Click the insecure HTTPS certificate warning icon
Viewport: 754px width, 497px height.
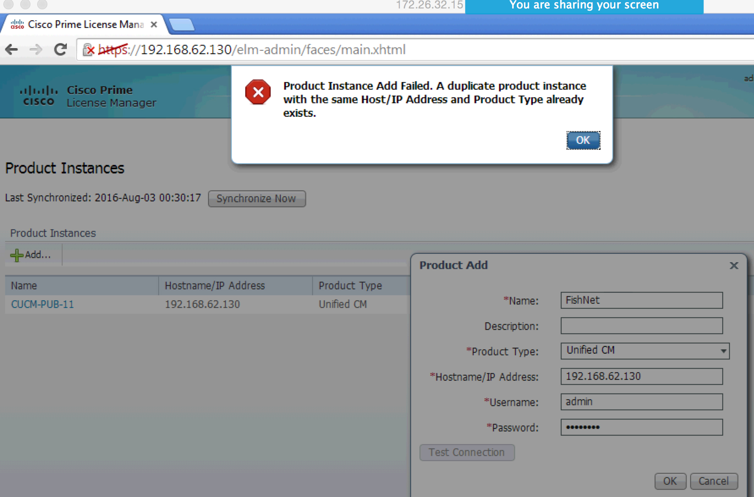(x=88, y=50)
